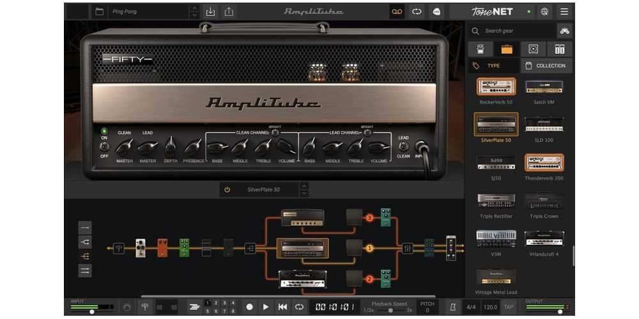Select three-way split routing layout
This screenshot has width=639, height=319.
coord(85,256)
